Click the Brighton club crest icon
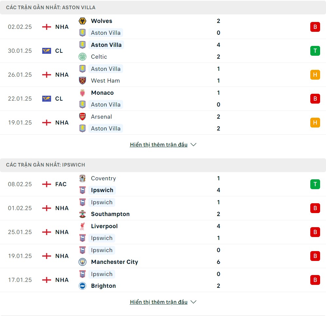This screenshot has height=316, width=326. point(82,286)
